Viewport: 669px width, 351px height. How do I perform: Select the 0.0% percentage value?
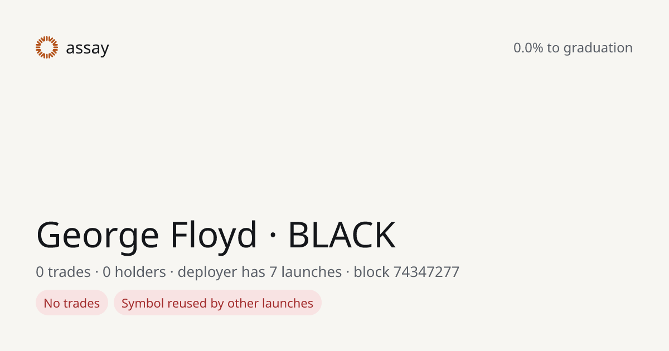coord(528,48)
